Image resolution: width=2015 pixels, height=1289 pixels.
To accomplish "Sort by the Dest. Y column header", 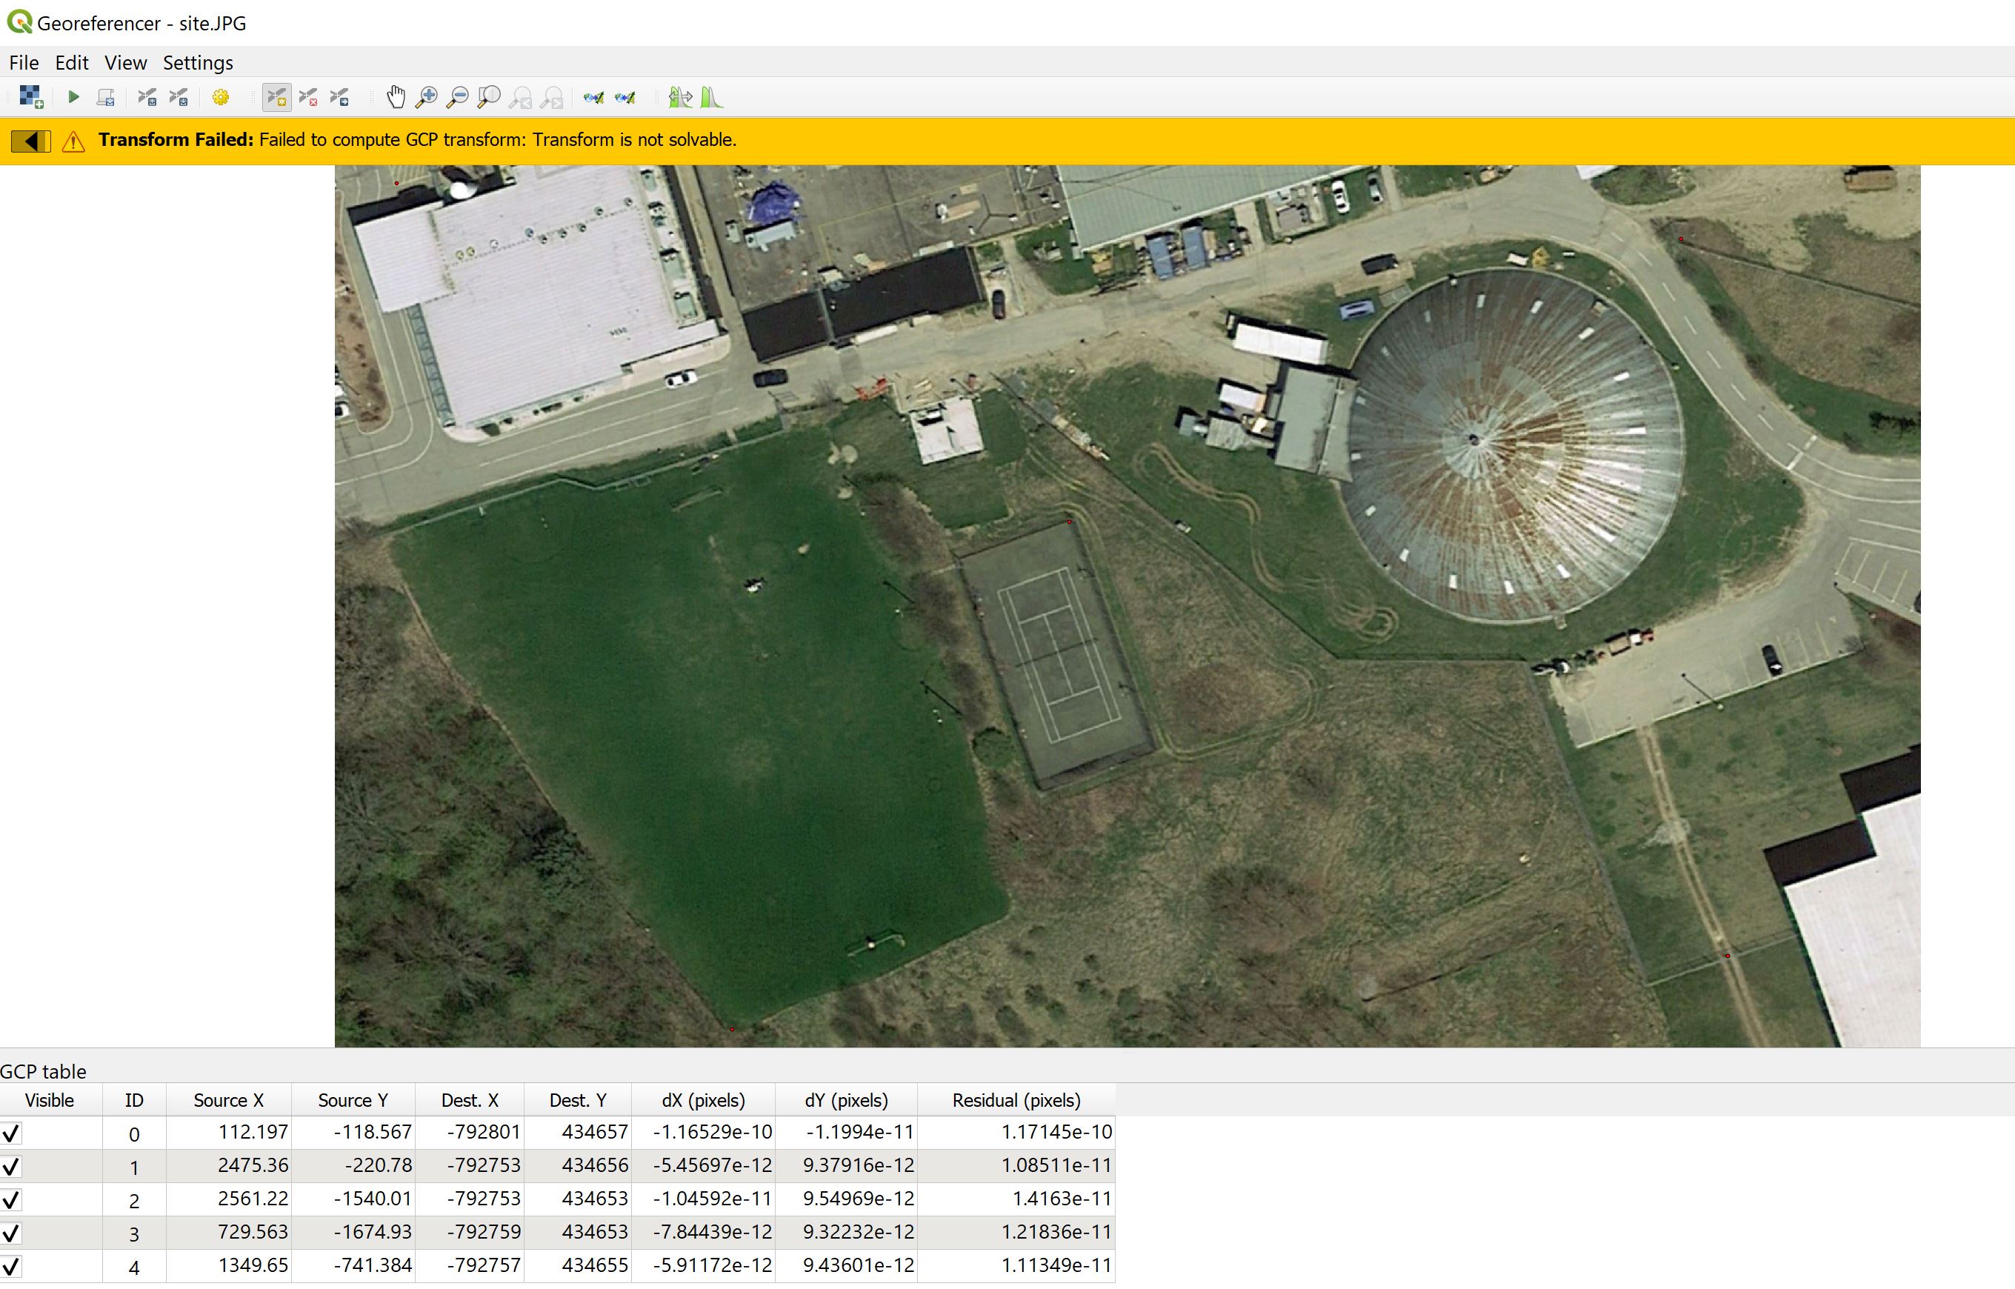I will coord(577,1100).
